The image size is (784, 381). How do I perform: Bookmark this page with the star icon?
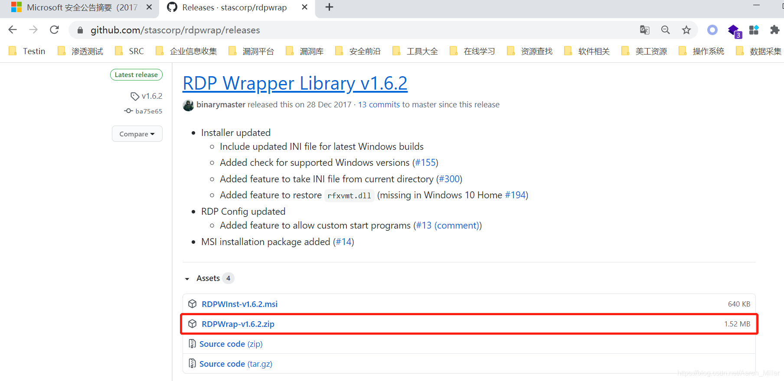tap(686, 30)
